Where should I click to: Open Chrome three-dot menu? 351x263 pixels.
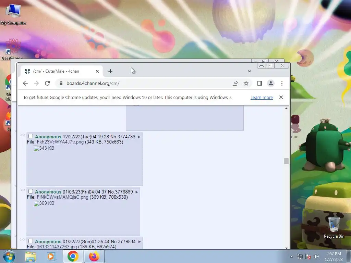click(282, 84)
